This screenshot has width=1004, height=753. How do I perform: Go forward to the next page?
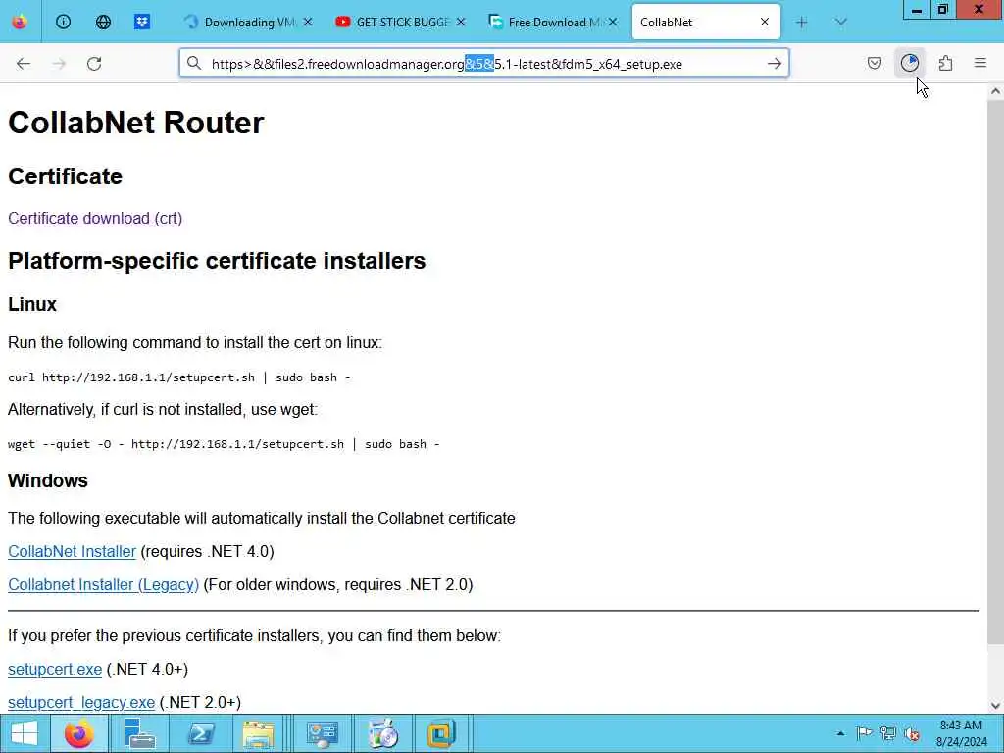click(x=59, y=64)
